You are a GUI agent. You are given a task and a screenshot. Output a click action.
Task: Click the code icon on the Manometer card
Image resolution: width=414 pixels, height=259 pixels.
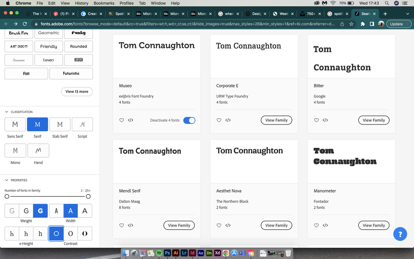point(325,225)
